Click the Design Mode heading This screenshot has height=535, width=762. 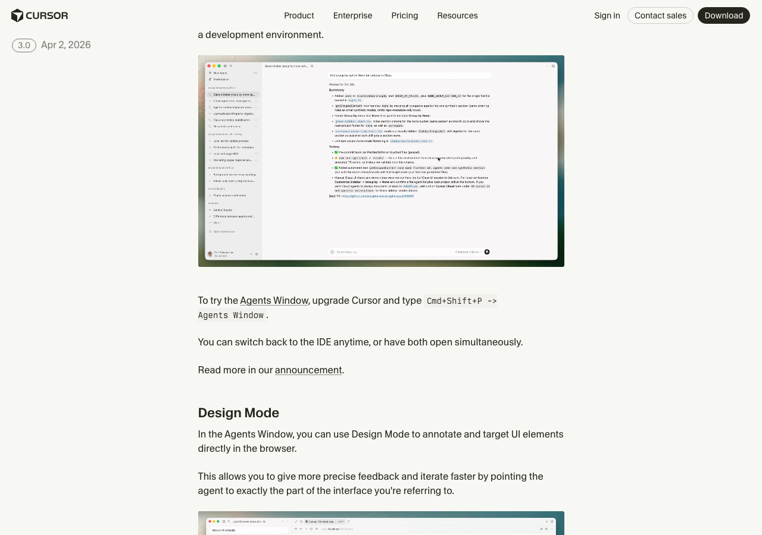point(238,413)
